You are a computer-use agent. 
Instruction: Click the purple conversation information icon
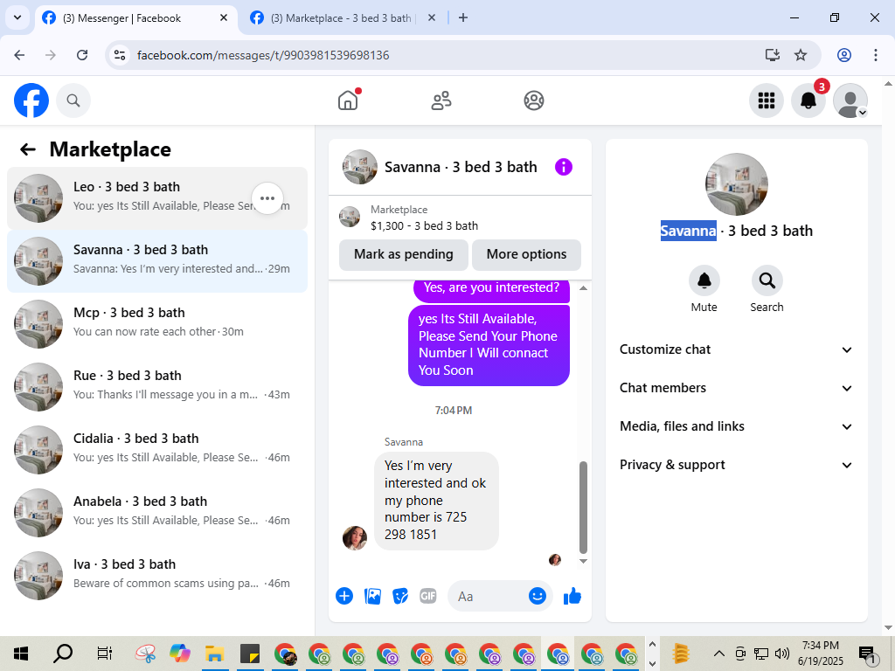(564, 167)
